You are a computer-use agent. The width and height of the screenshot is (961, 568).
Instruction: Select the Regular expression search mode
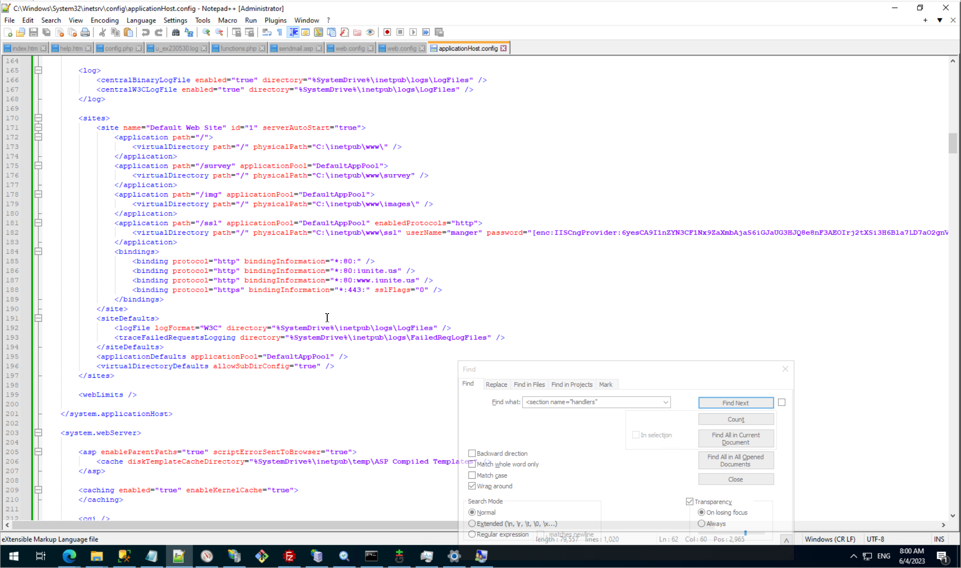[472, 534]
